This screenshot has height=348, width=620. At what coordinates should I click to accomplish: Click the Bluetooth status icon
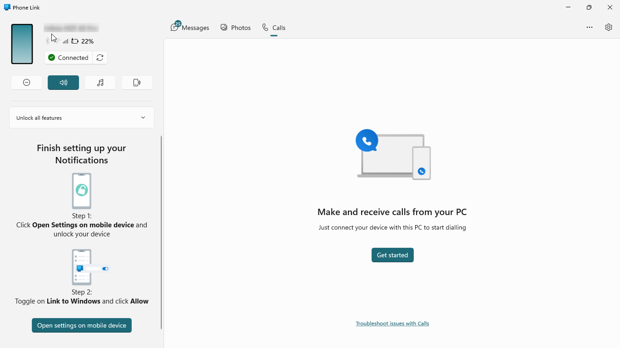(x=47, y=41)
